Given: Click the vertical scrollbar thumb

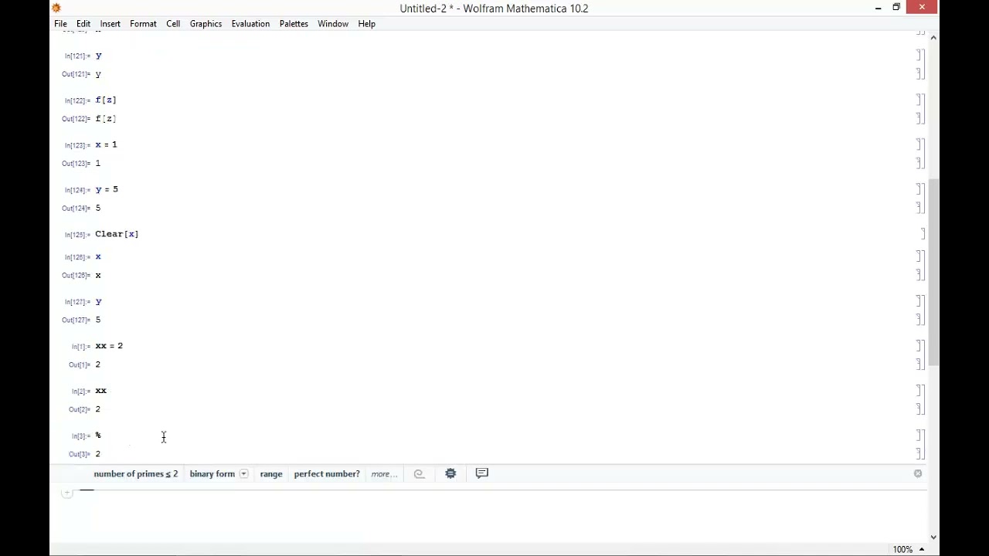Looking at the screenshot, I should coord(933,272).
